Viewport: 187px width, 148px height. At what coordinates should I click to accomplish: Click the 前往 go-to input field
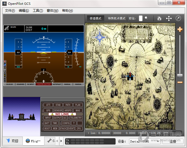point(141,18)
